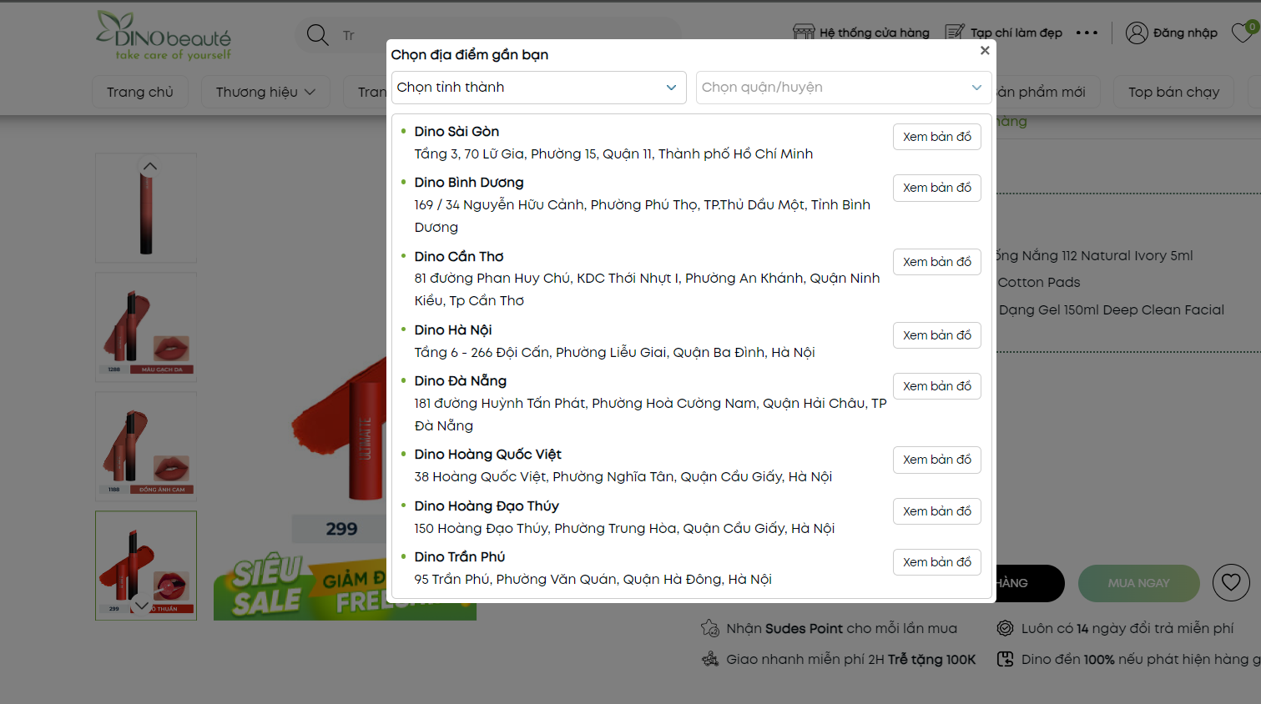Click the 100% compensation guarantee icon
Viewport: 1261px width, 704px height.
[x=1005, y=659]
